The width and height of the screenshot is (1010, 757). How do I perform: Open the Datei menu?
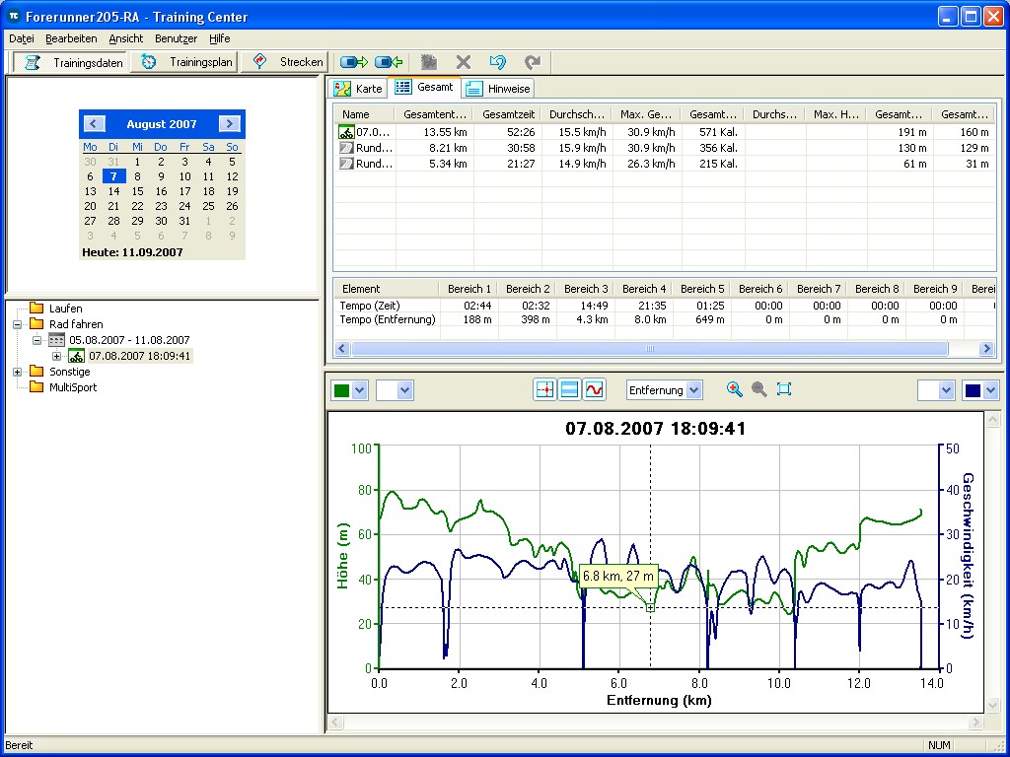(22, 38)
